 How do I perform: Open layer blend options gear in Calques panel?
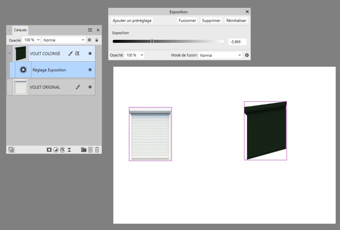[x=89, y=40]
